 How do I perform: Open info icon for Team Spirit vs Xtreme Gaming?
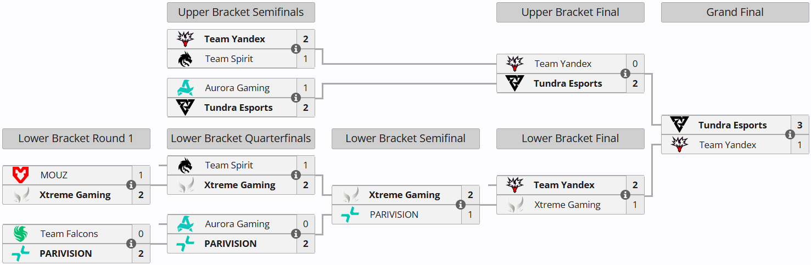pyautogui.click(x=296, y=175)
